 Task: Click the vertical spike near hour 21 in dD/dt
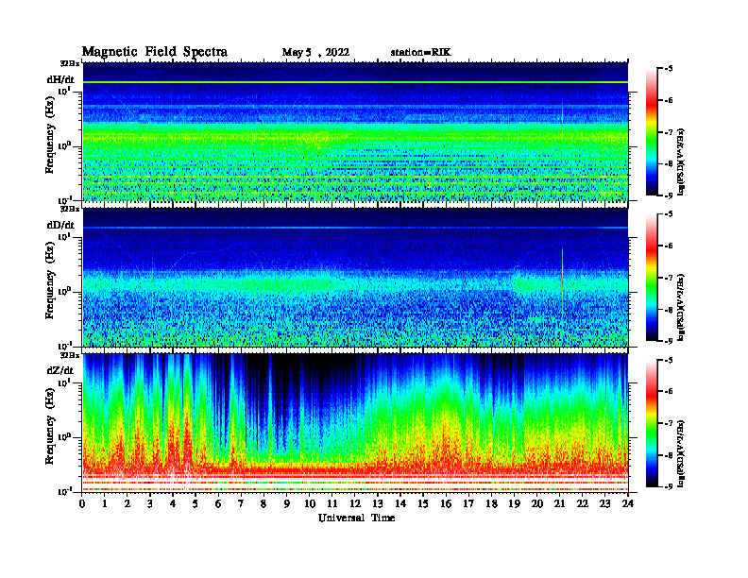[563, 279]
